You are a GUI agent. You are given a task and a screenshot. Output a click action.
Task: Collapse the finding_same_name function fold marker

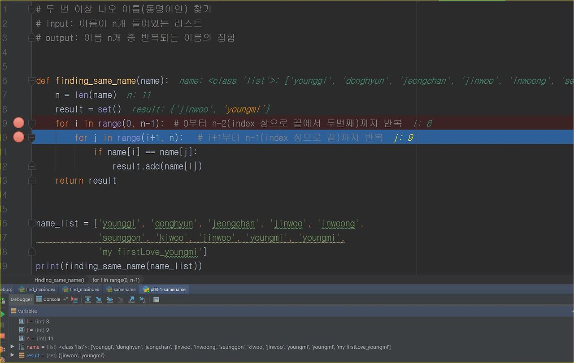tap(31, 81)
